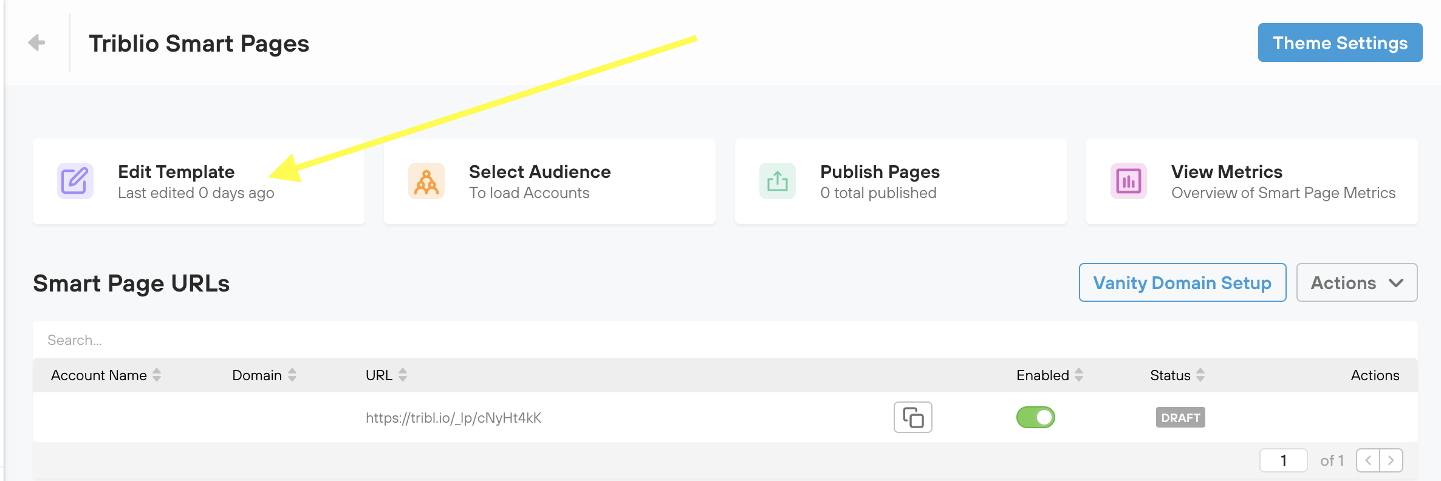Click the Triblio Smart Pages title

click(199, 44)
